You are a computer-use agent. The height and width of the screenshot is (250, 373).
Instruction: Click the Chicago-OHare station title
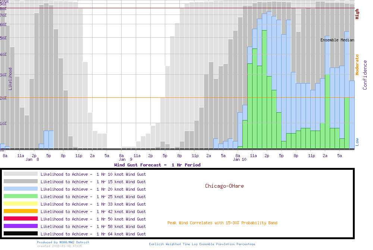[x=224, y=186]
